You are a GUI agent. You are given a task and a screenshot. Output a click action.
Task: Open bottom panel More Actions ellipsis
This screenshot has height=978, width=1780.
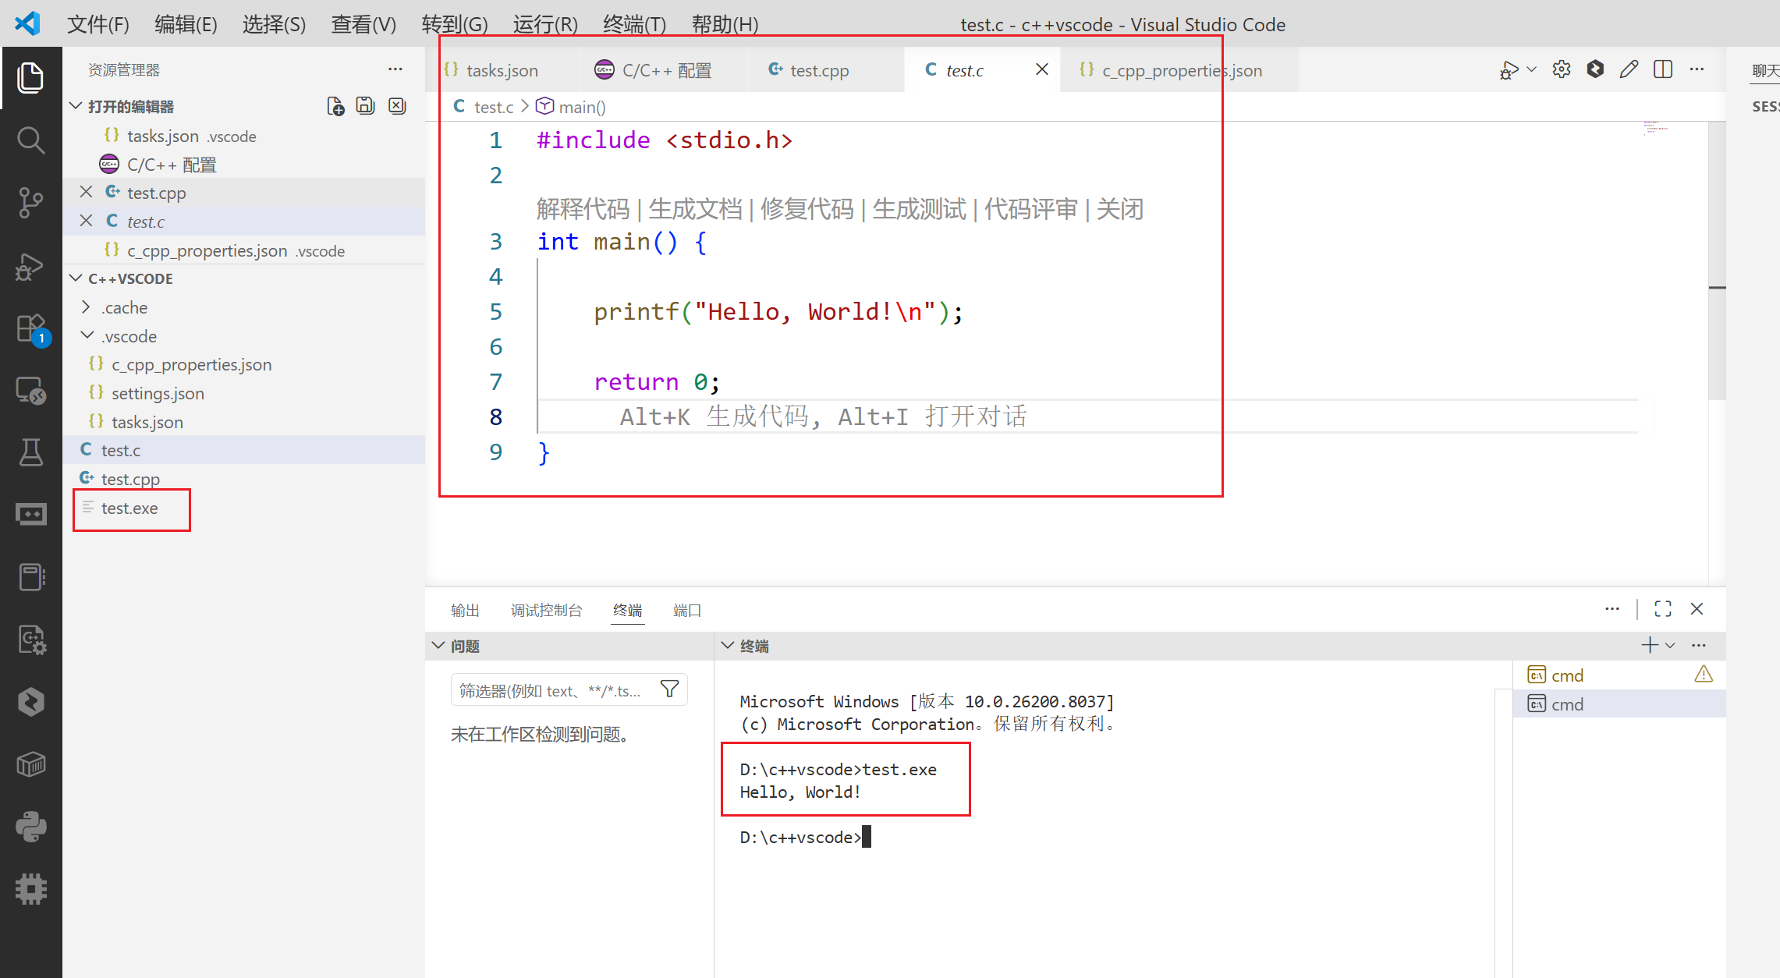click(1612, 609)
